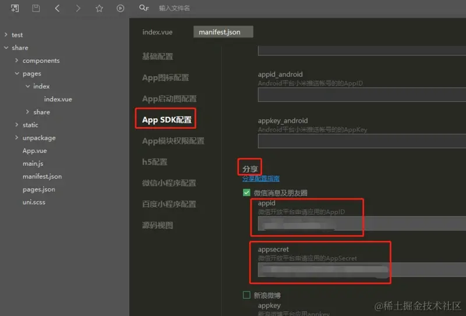Uncheck the 微信消息及朋友圈 checkbox
This screenshot has height=316, width=466.
coord(246,193)
